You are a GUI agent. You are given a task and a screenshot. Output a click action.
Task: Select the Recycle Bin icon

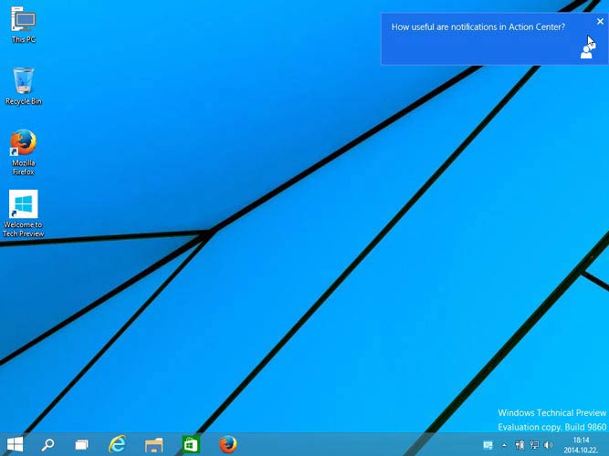click(24, 86)
